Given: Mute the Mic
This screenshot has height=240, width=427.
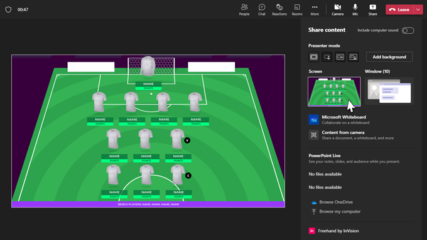Looking at the screenshot, I should point(355,9).
